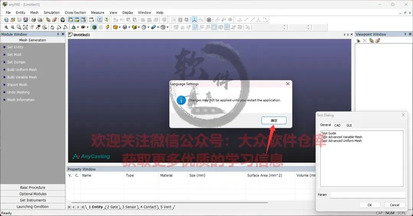
Task: Open the sphere primitive dropdown arrow
Action: click(148, 27)
